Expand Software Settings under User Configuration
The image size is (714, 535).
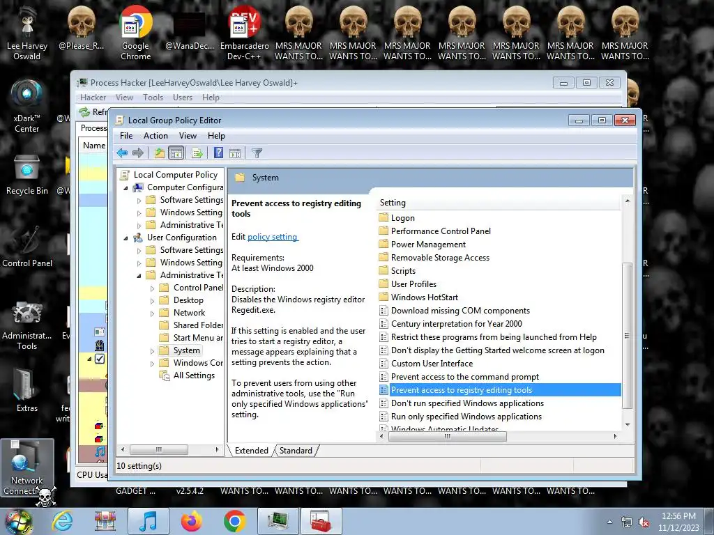click(x=139, y=251)
